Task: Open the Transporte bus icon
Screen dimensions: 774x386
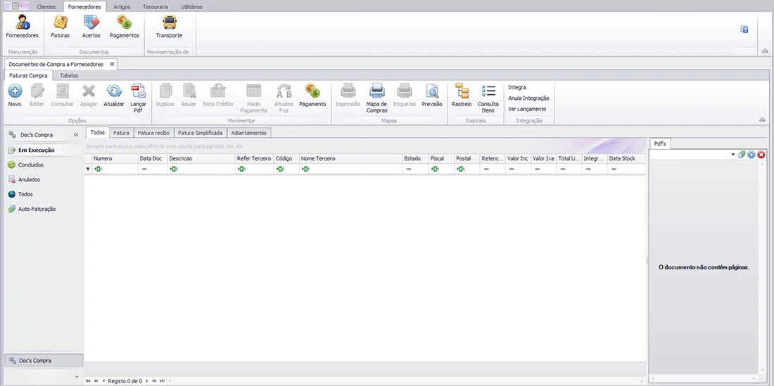Action: click(169, 22)
